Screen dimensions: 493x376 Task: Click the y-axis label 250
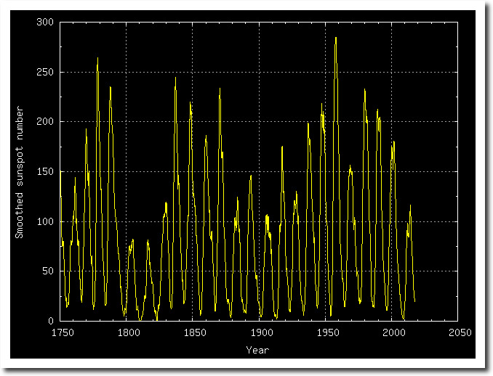click(45, 72)
